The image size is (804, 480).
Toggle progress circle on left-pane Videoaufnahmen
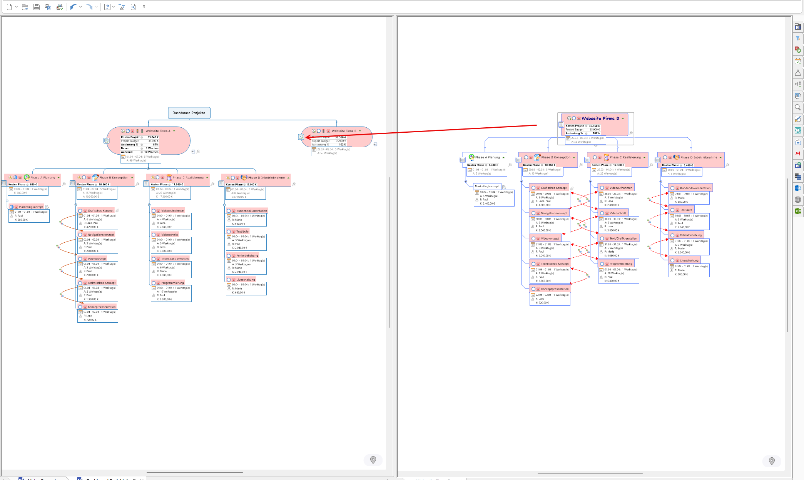coord(154,211)
